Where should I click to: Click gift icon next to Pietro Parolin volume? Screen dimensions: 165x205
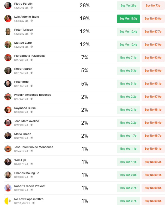point(32,8)
